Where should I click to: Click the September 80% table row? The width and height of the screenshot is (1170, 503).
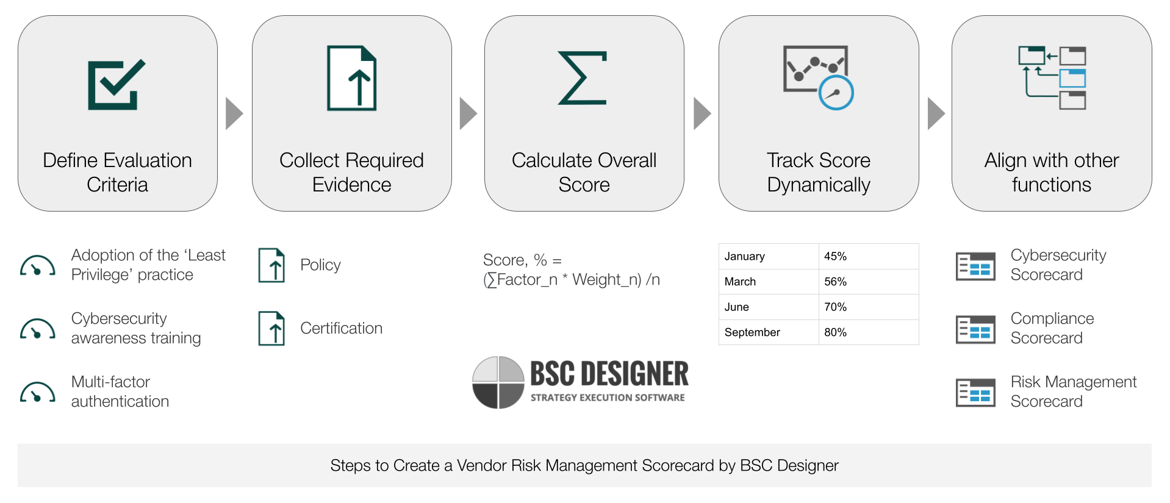819,332
